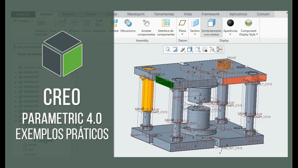Toggle Sombreamento com arestas display
The image size is (298, 168).
pyautogui.click(x=211, y=27)
